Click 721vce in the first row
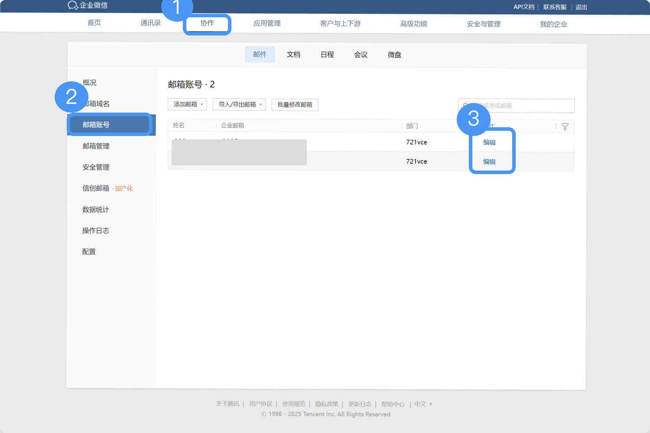 tap(416, 142)
